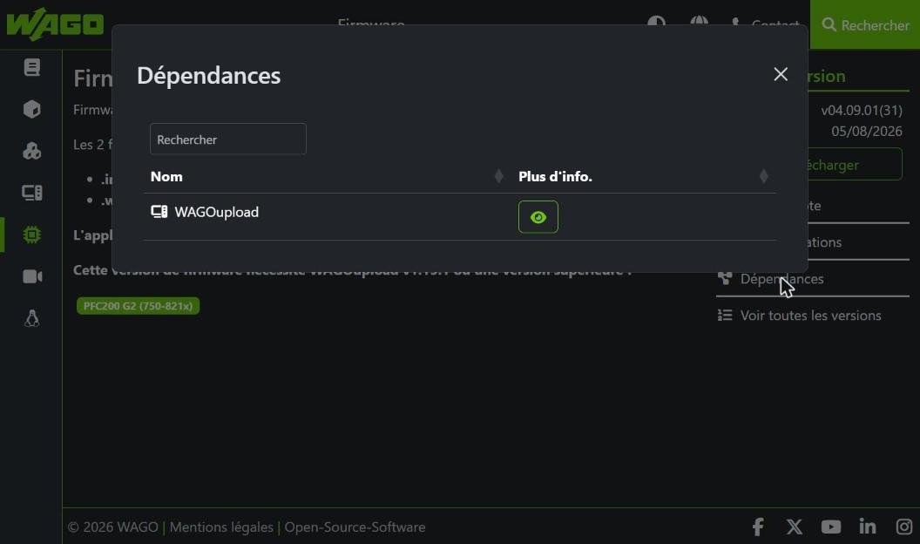Open the Contact link in the header

click(x=765, y=24)
